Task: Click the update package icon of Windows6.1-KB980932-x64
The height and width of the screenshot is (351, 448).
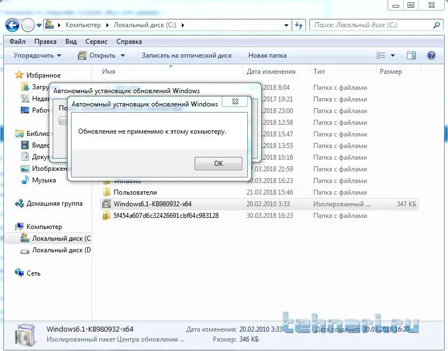Action: (x=106, y=204)
